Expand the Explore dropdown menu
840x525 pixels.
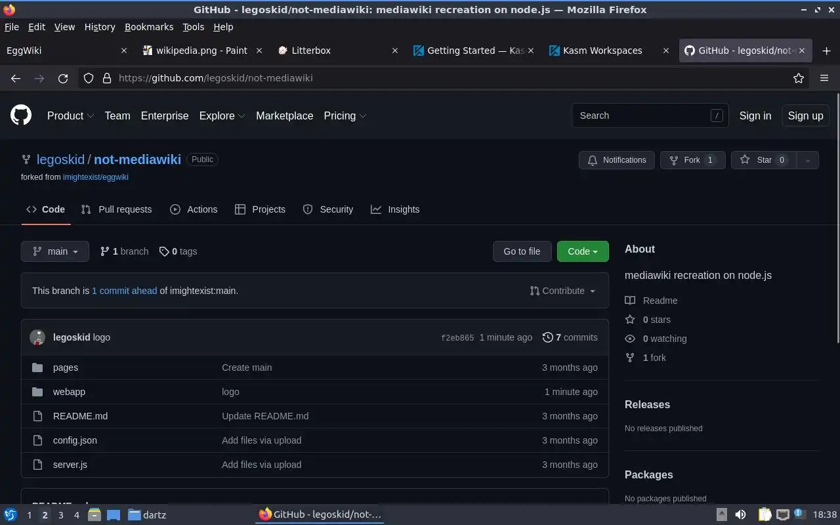click(222, 115)
